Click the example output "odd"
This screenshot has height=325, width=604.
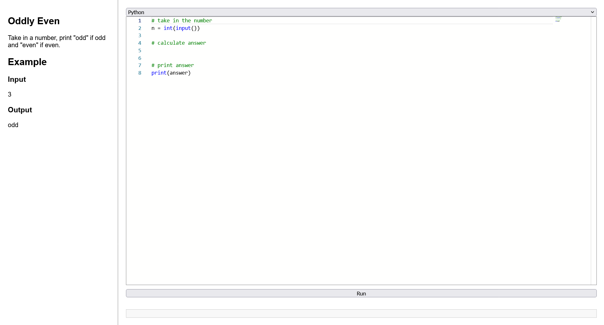13,125
